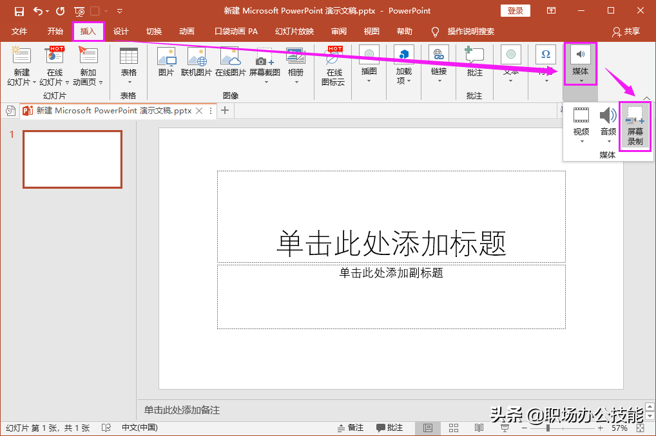Close the document tab for 演示文稿.pptx

200,111
